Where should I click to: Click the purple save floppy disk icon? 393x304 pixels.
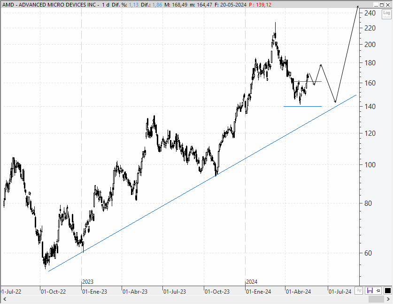[370, 291]
